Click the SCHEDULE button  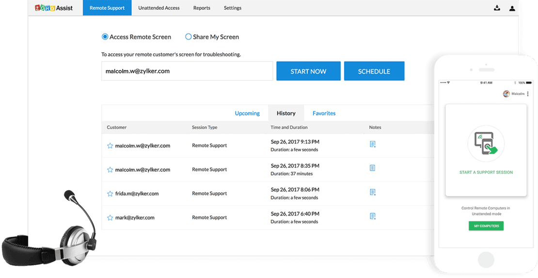[374, 71]
